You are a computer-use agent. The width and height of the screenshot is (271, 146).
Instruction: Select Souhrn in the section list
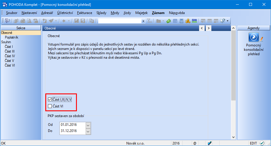6,42
